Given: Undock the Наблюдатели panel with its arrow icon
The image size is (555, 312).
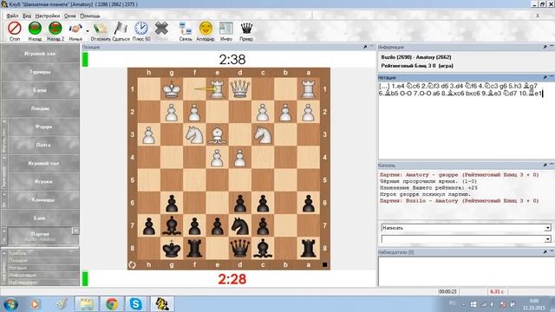Looking at the screenshot, I should pyautogui.click(x=545, y=252).
